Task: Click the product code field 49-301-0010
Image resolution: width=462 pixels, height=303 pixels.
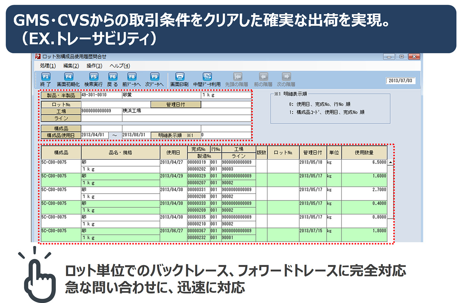Action: pyautogui.click(x=101, y=95)
